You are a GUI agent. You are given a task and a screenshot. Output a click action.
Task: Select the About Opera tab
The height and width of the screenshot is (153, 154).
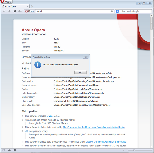pyautogui.click(x=15, y=6)
